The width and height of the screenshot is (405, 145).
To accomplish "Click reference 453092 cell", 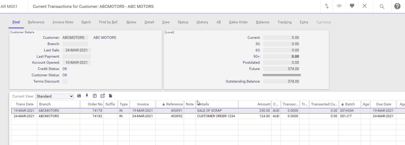I will coord(170,116).
